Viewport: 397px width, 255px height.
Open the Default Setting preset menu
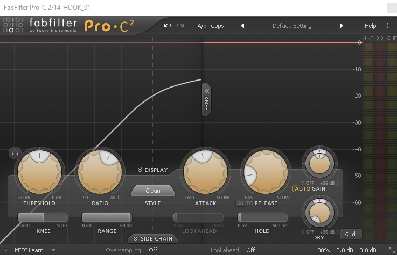point(292,26)
